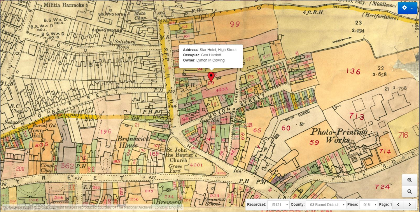Expand the Recordset IR121 dropdown

coord(278,204)
